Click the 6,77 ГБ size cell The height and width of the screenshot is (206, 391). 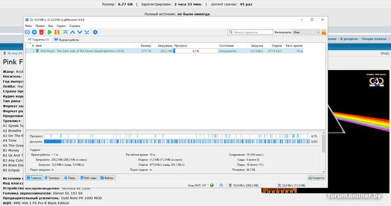click(x=146, y=51)
